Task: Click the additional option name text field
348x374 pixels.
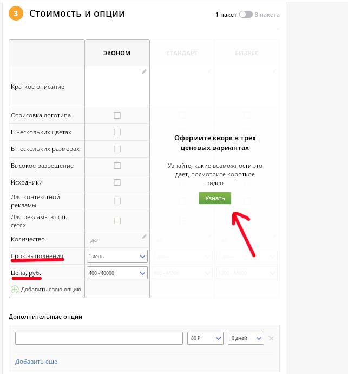Action: point(99,338)
